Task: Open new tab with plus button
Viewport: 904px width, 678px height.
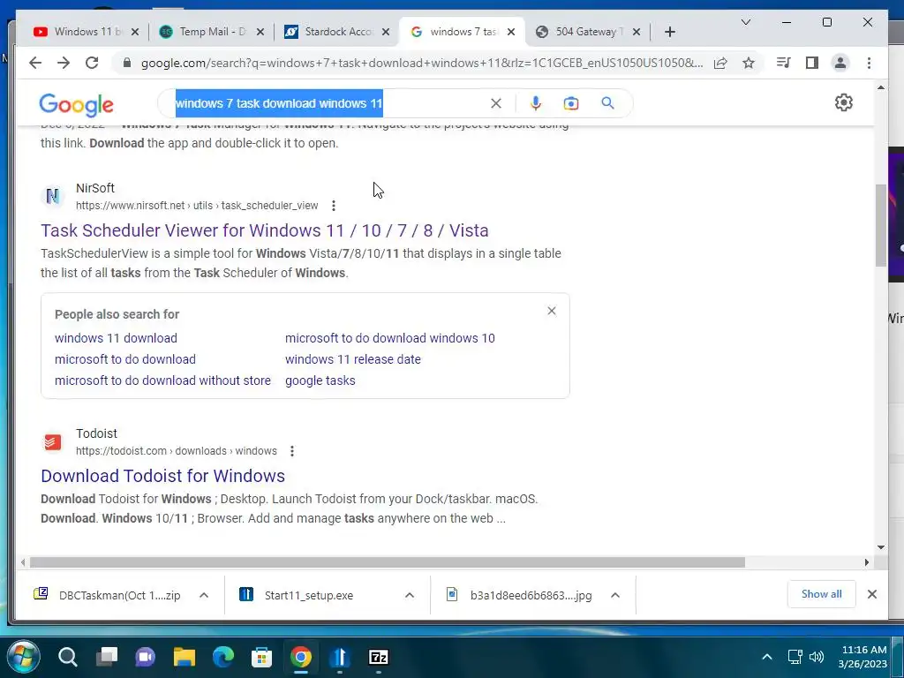Action: 669,32
